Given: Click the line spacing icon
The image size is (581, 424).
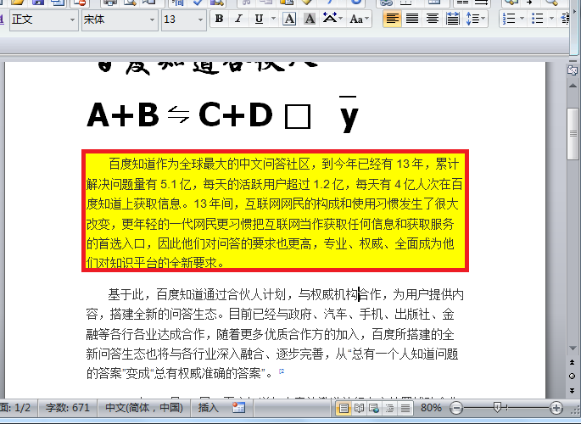Looking at the screenshot, I should pos(472,19).
